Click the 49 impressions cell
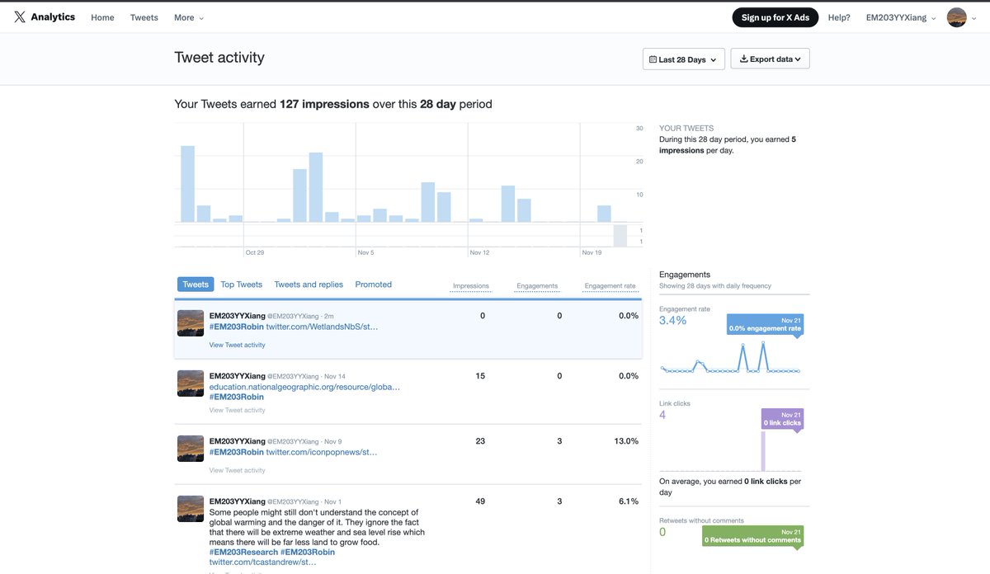Viewport: 990px width, 574px height. click(481, 501)
